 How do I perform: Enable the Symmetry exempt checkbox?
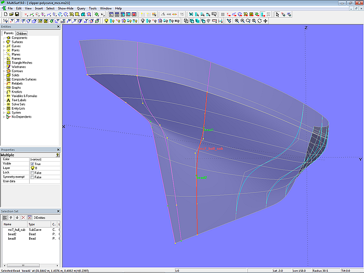pos(32,177)
